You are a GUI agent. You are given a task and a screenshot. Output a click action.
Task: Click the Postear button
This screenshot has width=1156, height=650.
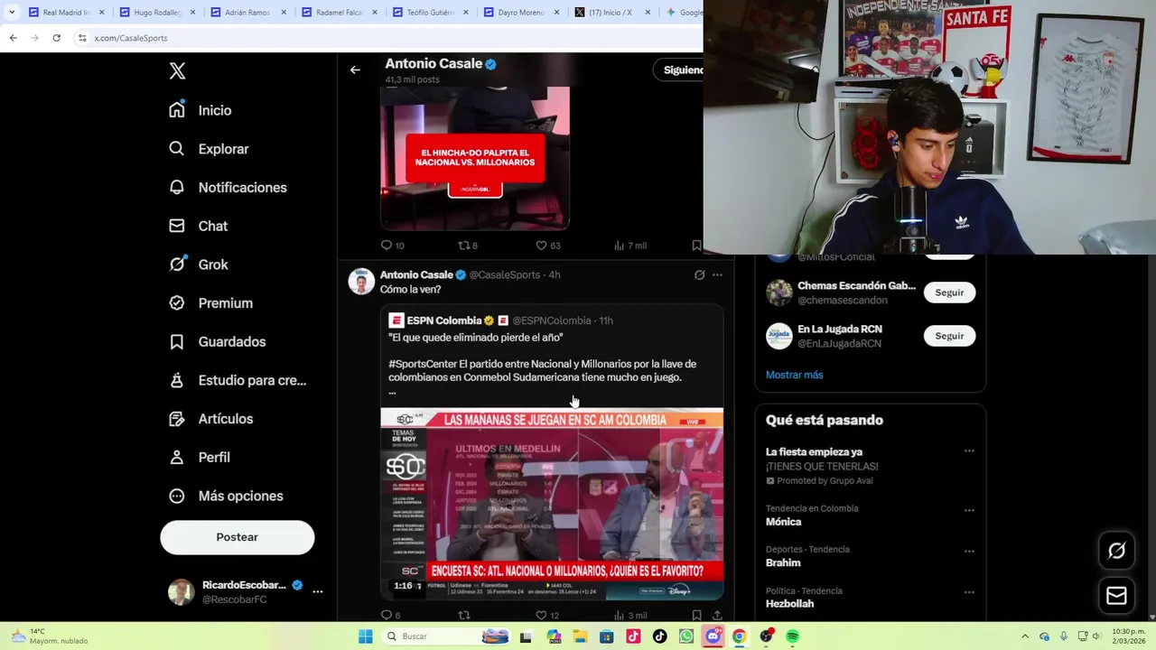click(238, 537)
